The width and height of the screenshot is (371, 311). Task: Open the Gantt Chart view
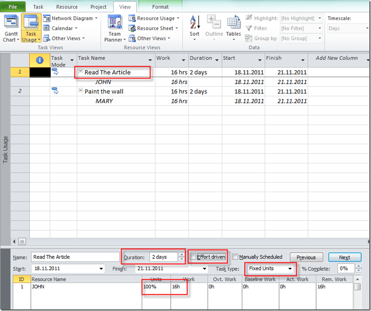point(10,28)
